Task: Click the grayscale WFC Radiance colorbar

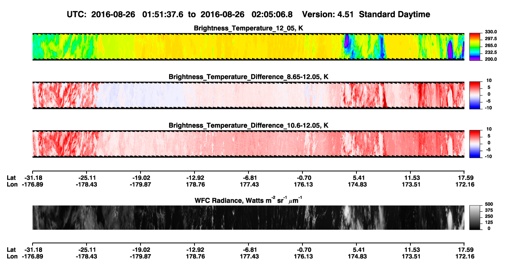Action: pos(475,217)
